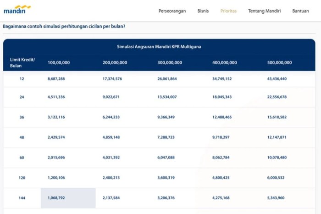This screenshot has height=214, width=321.
Task: Click the cell 4,859,148
Action: click(x=111, y=137)
